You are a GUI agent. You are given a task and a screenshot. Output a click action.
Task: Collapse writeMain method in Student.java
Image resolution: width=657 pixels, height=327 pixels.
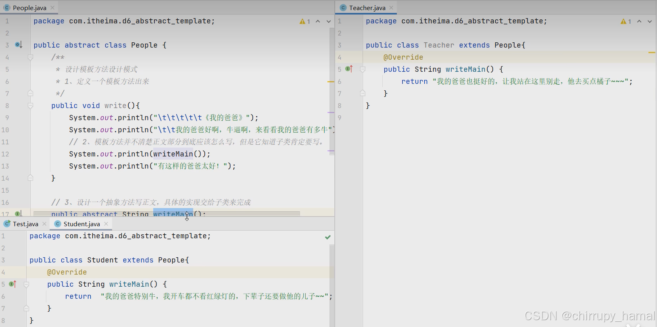26,284
